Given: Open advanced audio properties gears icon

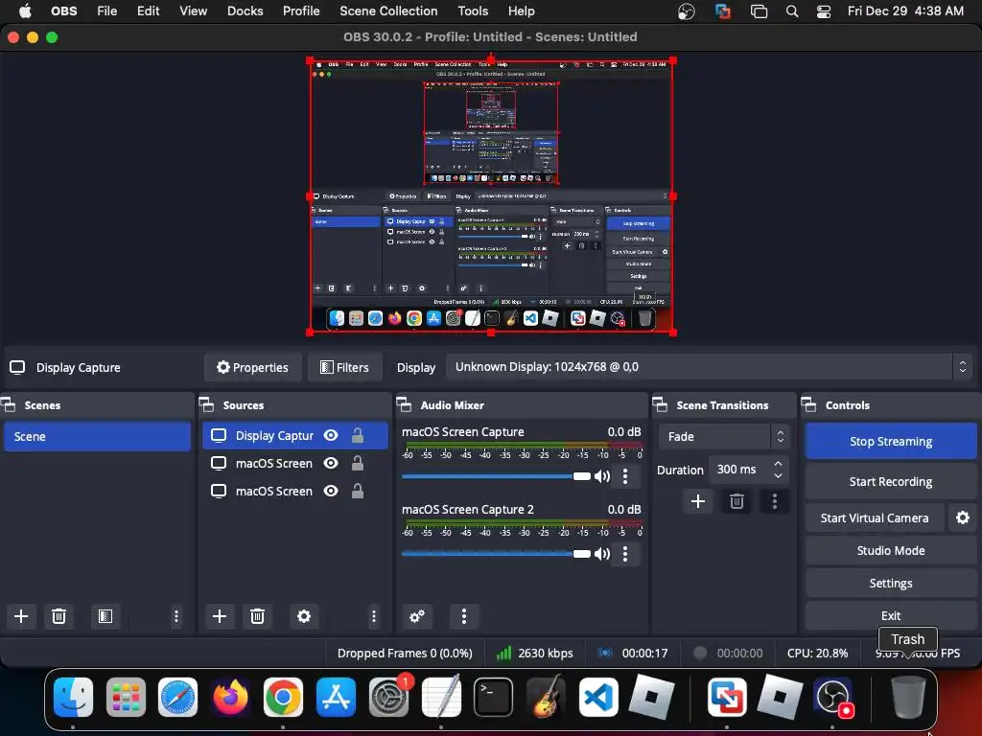Looking at the screenshot, I should 417,616.
